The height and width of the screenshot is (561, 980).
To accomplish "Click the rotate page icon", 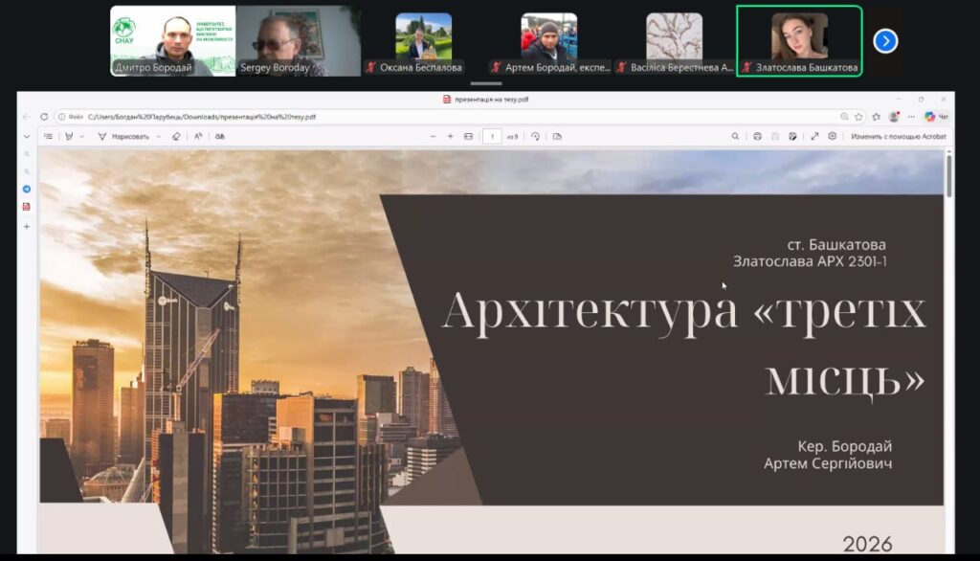I will [x=535, y=136].
